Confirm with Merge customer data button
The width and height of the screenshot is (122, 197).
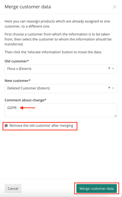click(x=97, y=189)
